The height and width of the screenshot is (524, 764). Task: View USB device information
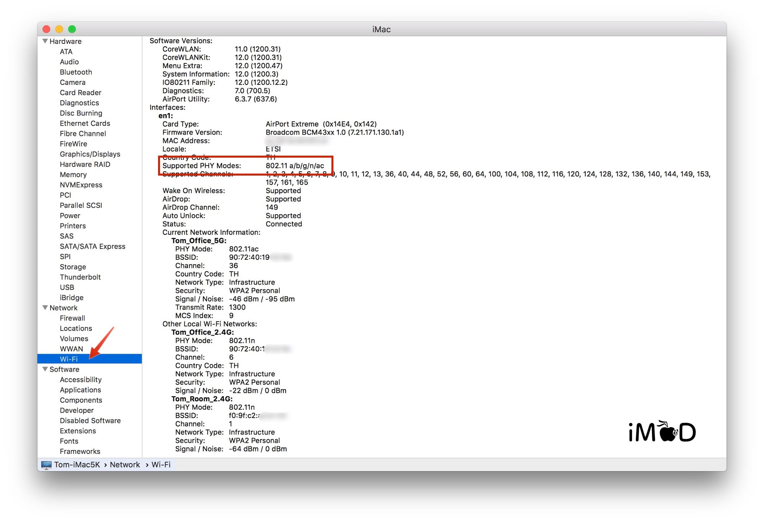tap(67, 287)
